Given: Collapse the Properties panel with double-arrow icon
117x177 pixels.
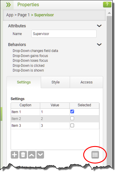Looking at the screenshot, I should (9, 5).
